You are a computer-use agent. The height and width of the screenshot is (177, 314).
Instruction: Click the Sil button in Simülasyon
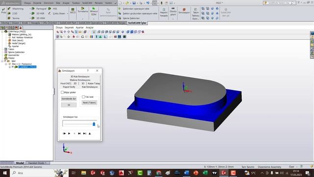point(69,105)
